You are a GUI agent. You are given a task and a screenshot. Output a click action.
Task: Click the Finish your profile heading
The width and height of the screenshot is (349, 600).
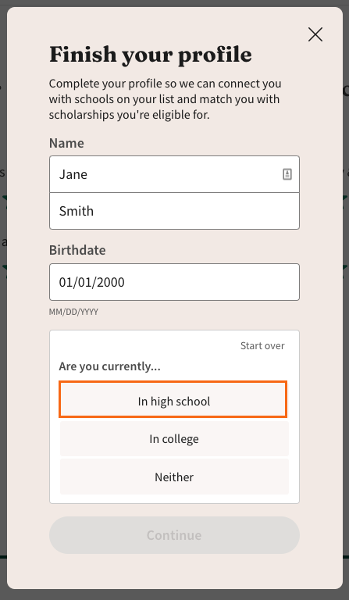pyautogui.click(x=150, y=55)
